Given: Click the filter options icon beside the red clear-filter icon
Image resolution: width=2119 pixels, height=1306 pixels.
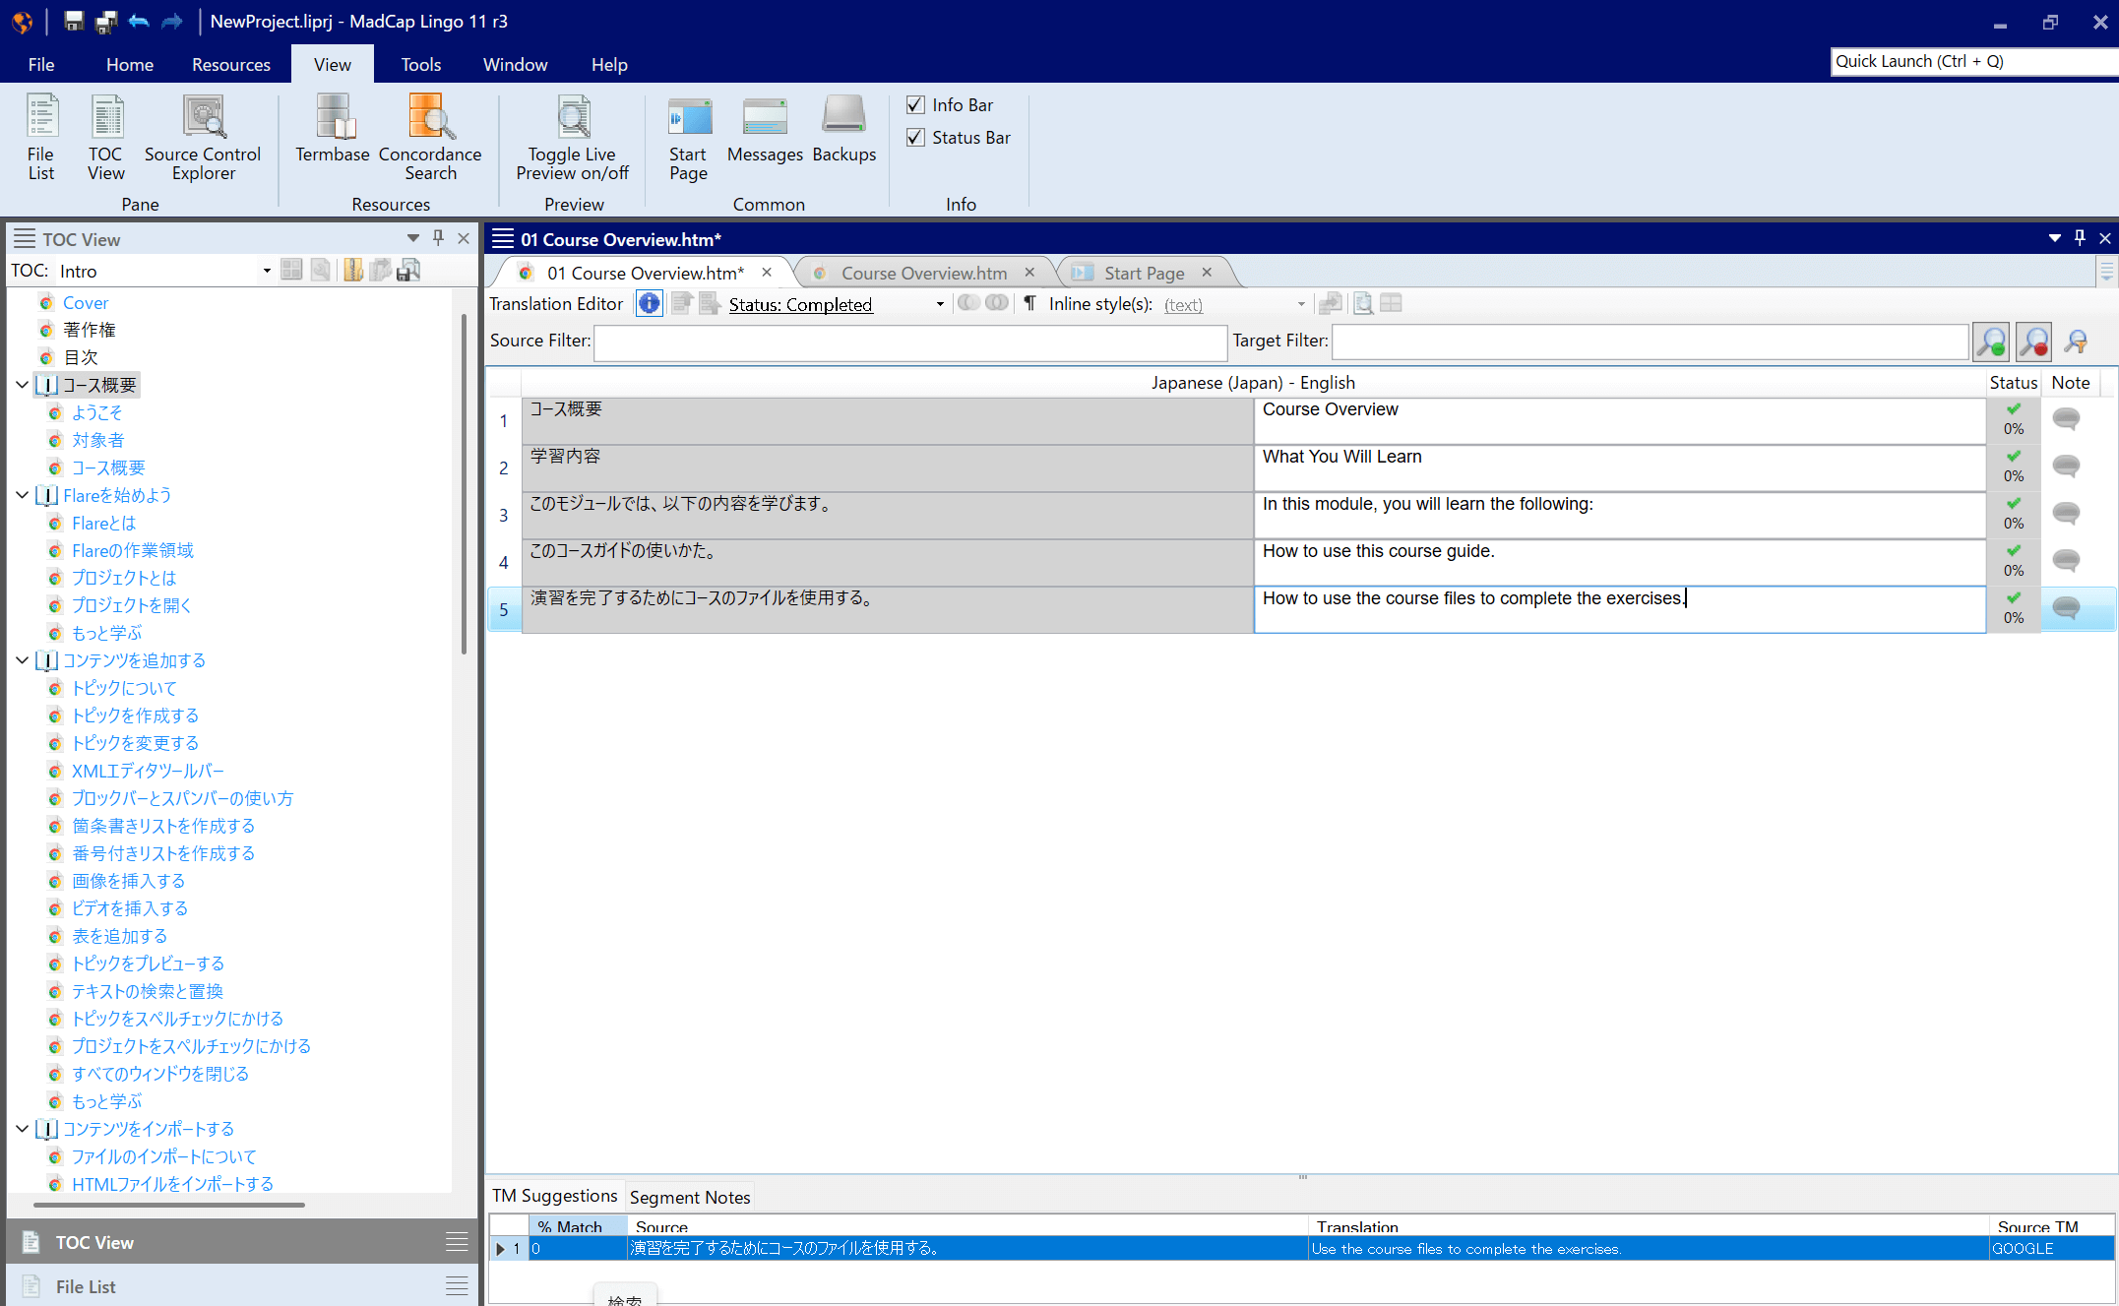Looking at the screenshot, I should click(x=2077, y=342).
